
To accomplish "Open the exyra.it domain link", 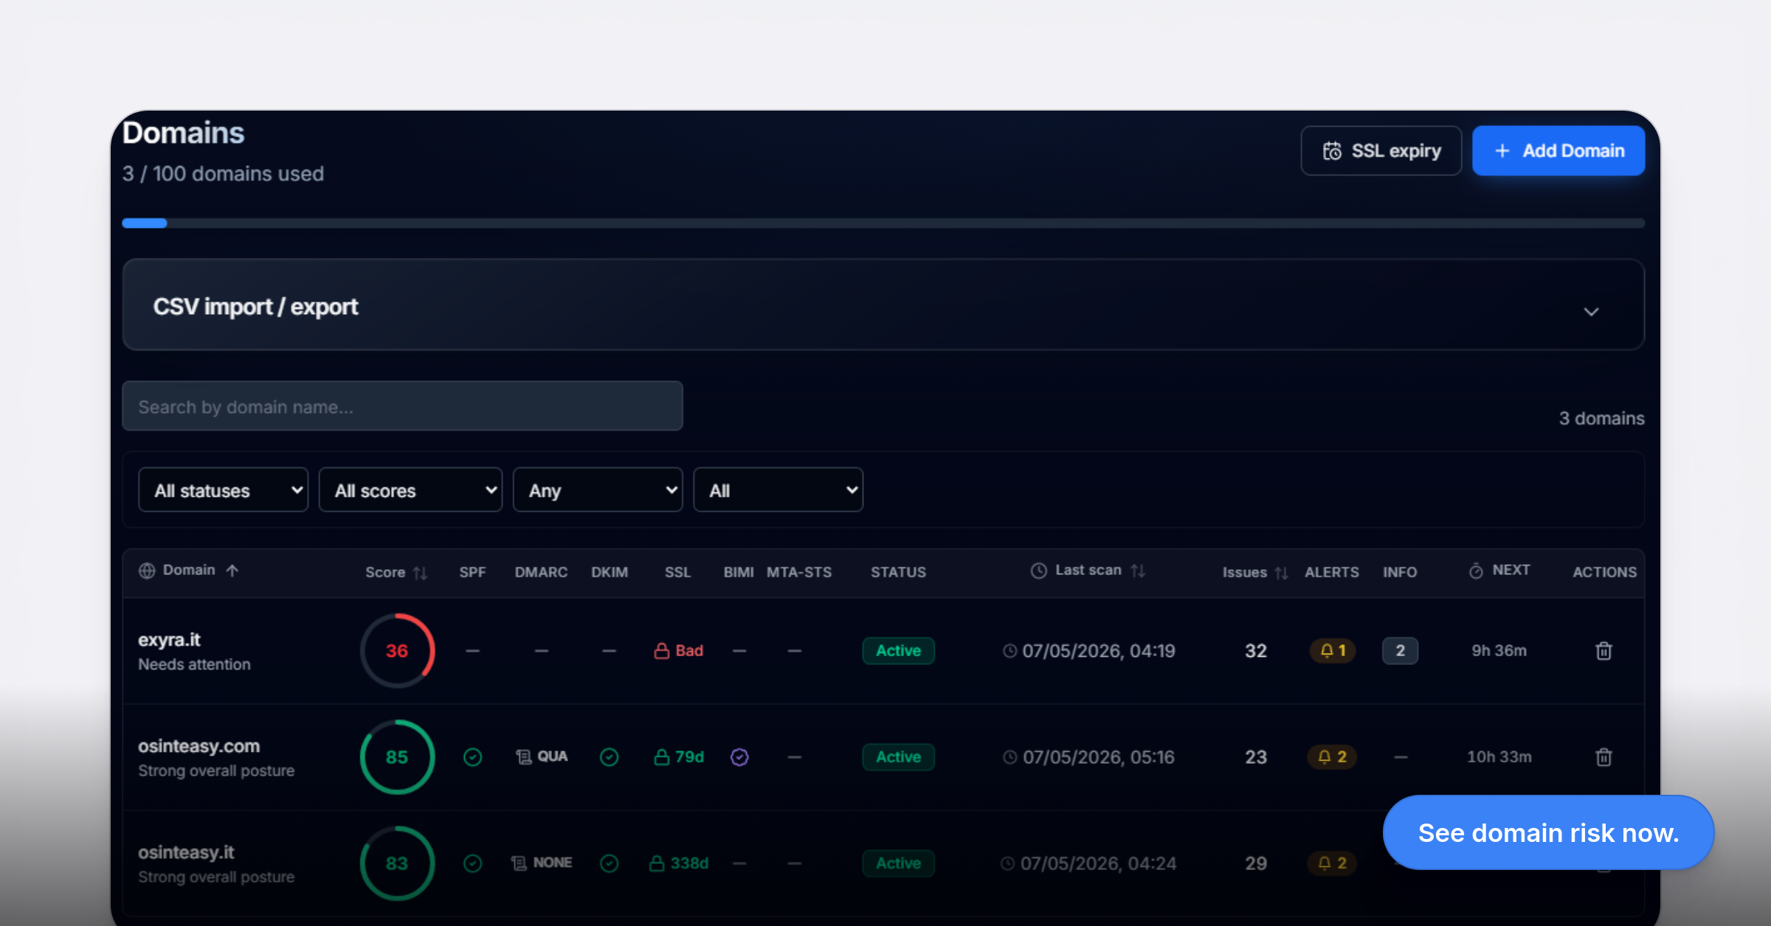I will [169, 640].
